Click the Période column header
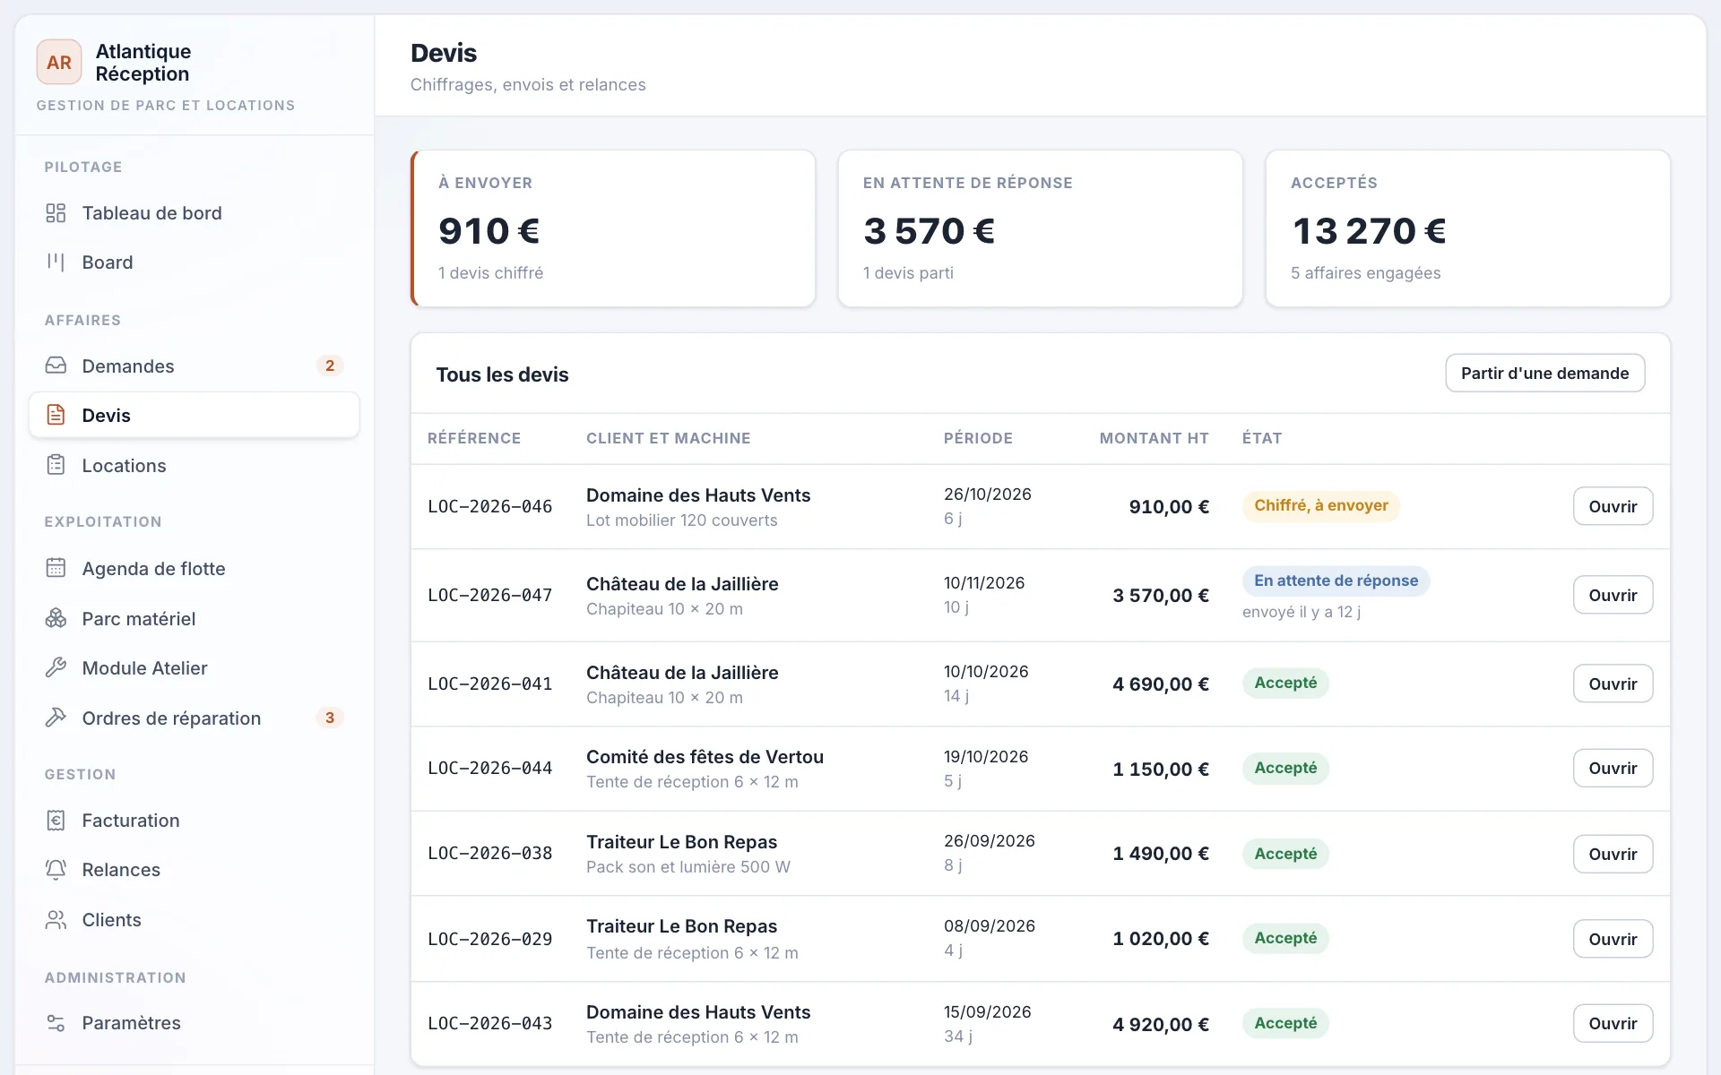The width and height of the screenshot is (1721, 1075). [978, 438]
